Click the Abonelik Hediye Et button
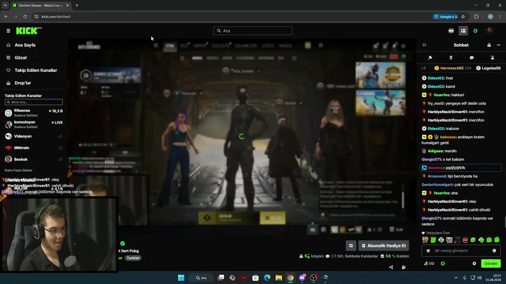 383,246
